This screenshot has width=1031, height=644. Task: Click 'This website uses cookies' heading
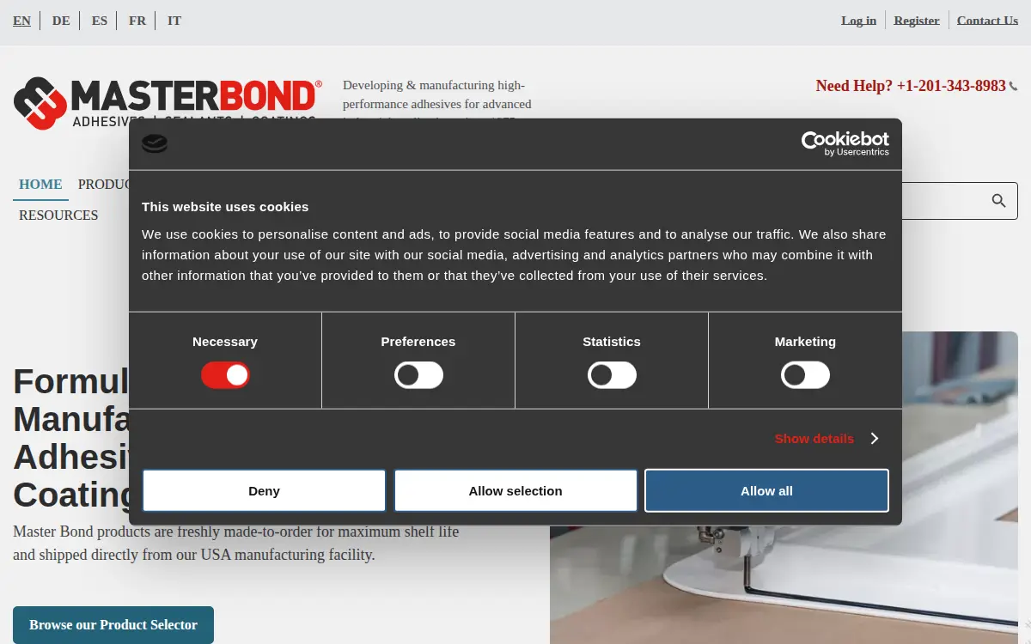coord(225,207)
